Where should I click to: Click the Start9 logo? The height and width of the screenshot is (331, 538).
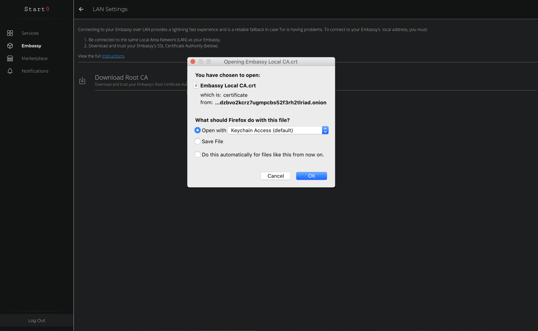click(x=37, y=9)
